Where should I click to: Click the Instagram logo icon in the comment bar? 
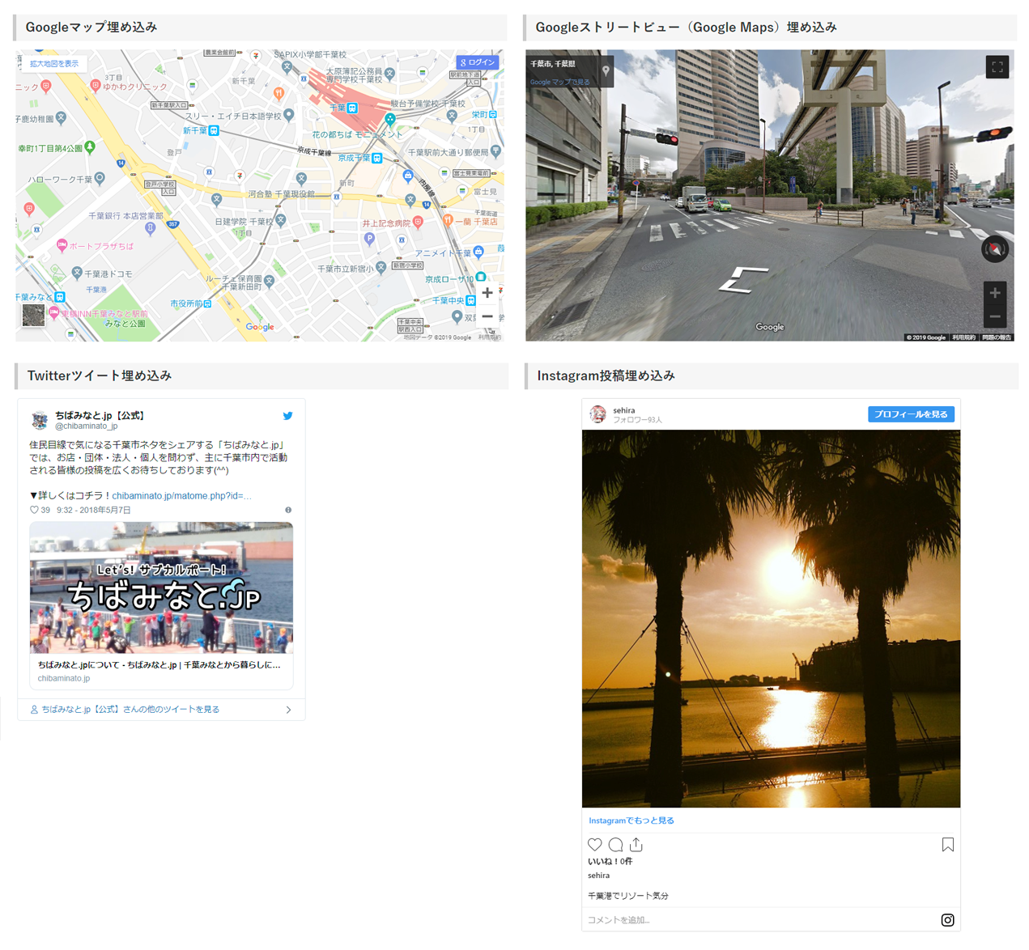[947, 920]
